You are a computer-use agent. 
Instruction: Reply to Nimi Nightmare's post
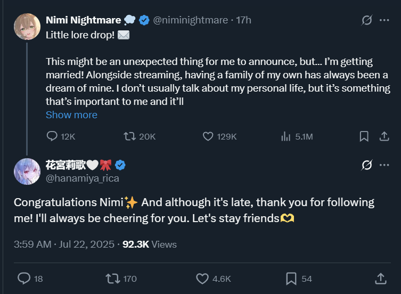[x=52, y=136]
